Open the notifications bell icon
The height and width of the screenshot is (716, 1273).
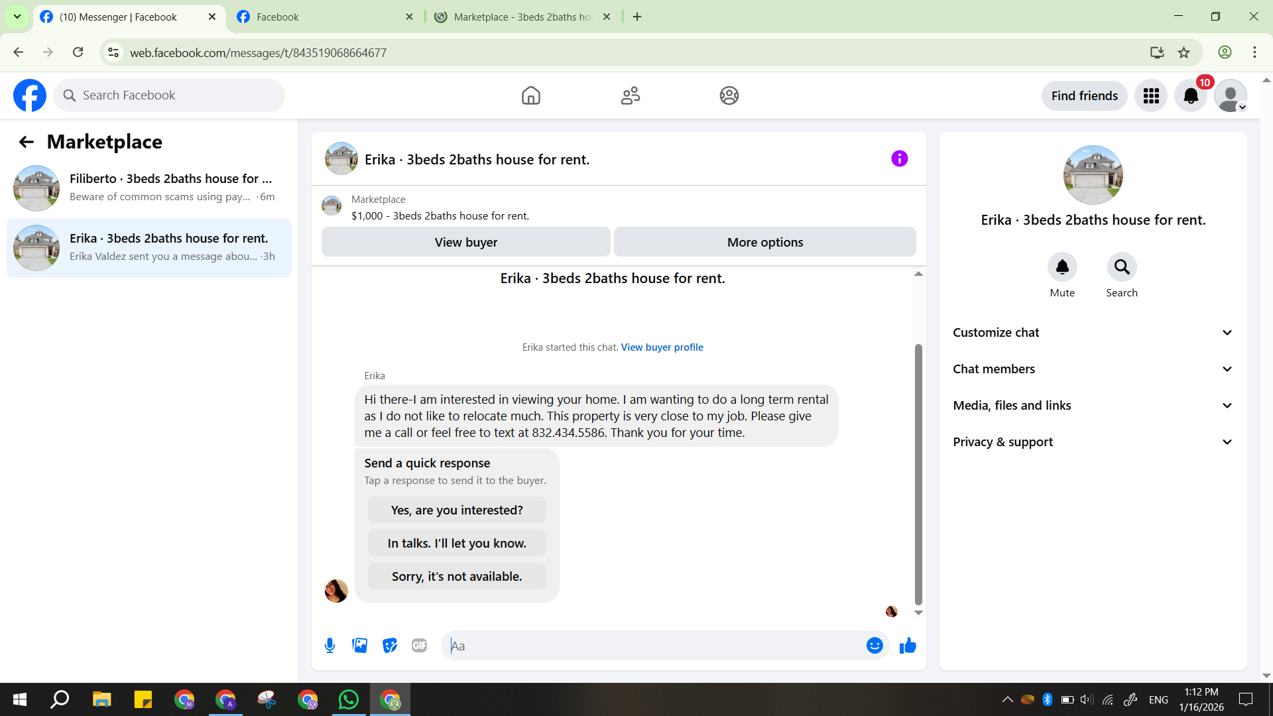(x=1191, y=96)
